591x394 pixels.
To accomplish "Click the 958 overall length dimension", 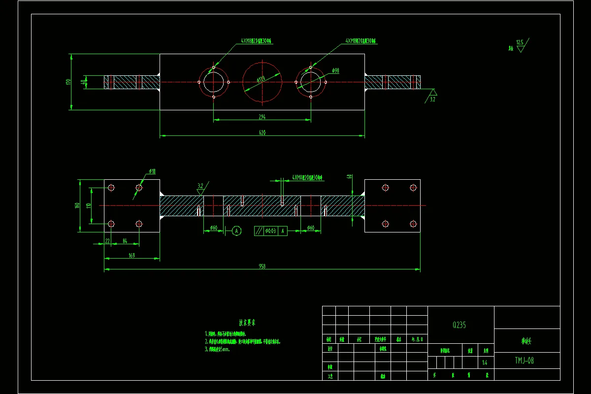I will [262, 266].
